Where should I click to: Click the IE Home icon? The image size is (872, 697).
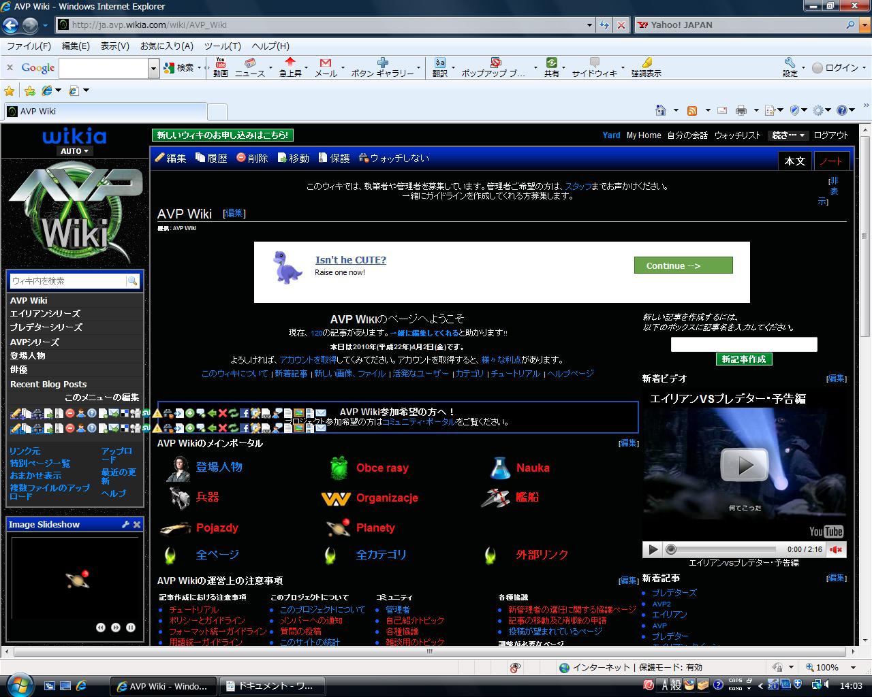pyautogui.click(x=660, y=110)
